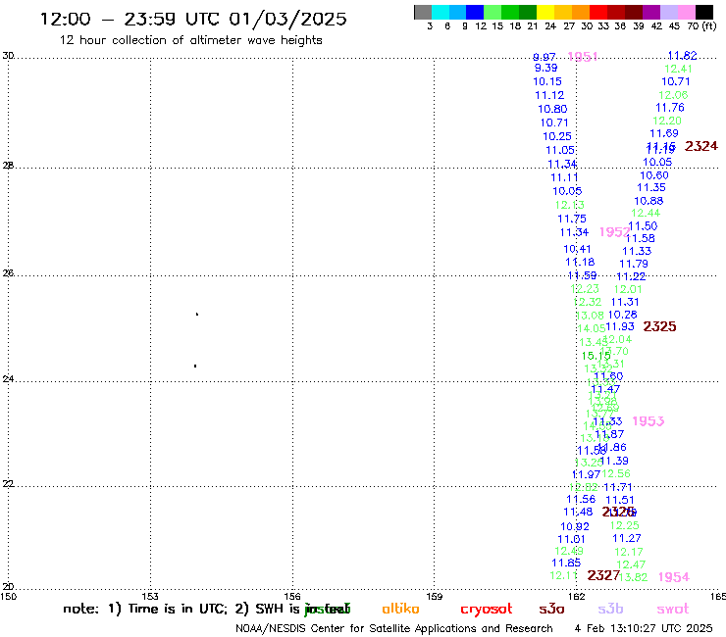726x637 pixels.
Task: Click the green wave height value 12.20
Action: click(x=667, y=121)
